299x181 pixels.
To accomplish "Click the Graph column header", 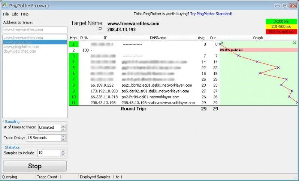I will [x=258, y=38].
